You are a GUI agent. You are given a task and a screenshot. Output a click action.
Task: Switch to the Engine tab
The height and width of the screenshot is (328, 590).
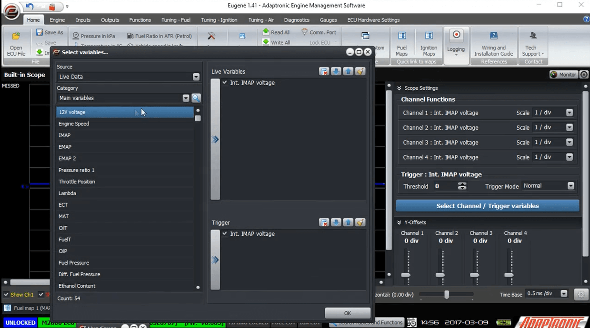[57, 20]
